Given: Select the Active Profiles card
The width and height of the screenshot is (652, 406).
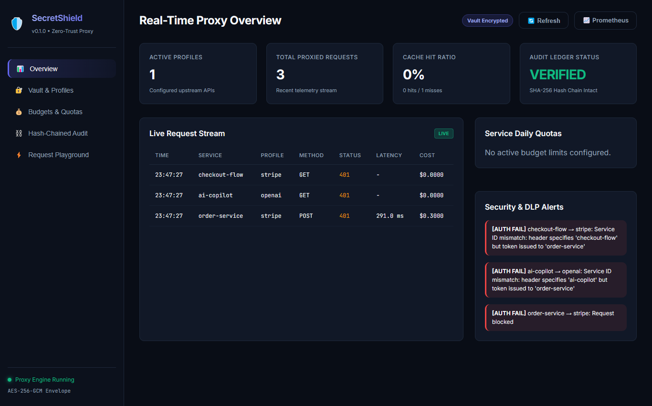Looking at the screenshot, I should 198,74.
